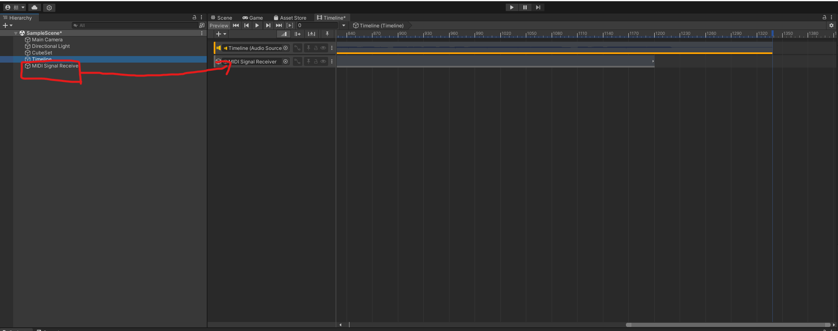The image size is (838, 331).
Task: Select the Replace edit mode icon
Action: [312, 34]
